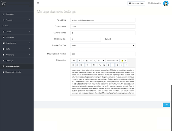Image resolution: width=172 pixels, height=131 pixels.
Task: Click the Dashboard sidebar icon
Action: (3, 14)
